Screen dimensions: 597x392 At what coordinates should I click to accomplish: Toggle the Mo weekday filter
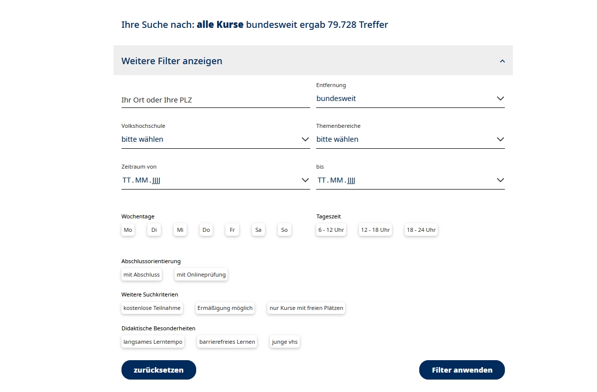point(128,230)
